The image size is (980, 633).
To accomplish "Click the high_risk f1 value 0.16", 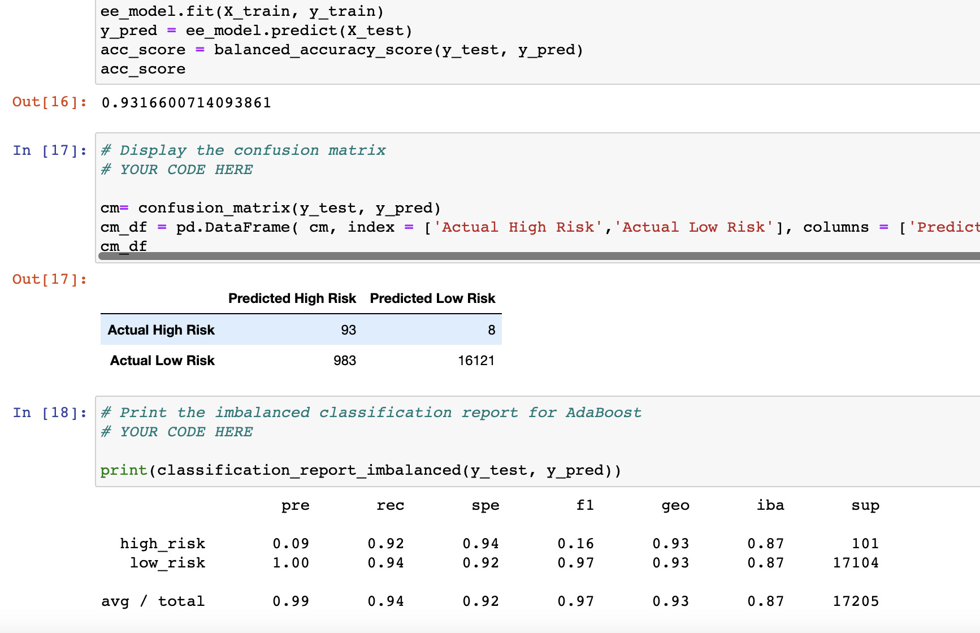I will pyautogui.click(x=576, y=544).
